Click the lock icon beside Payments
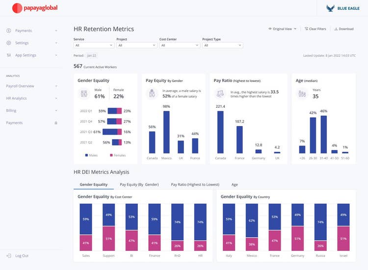The height and width of the screenshot is (270, 368). click(56, 123)
